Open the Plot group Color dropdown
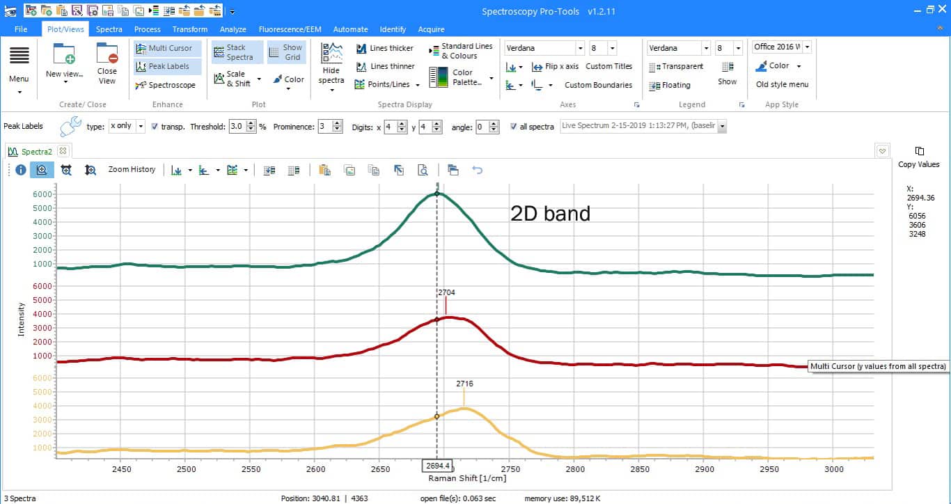 [288, 80]
